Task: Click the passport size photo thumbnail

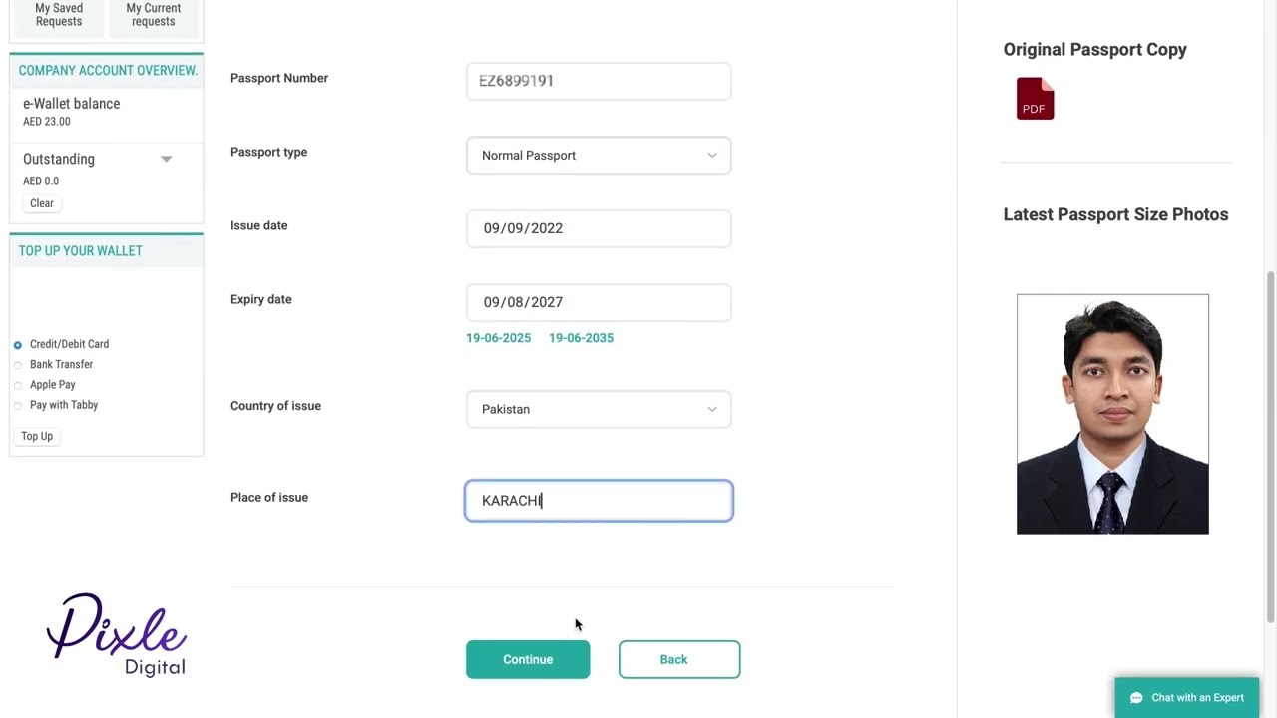Action: coord(1112,414)
